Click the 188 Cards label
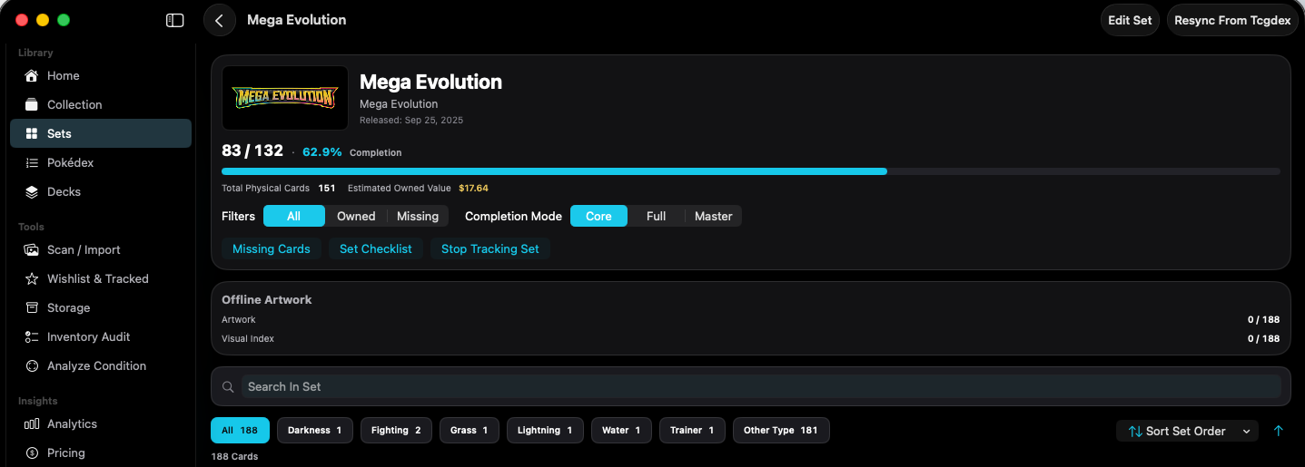 click(234, 456)
